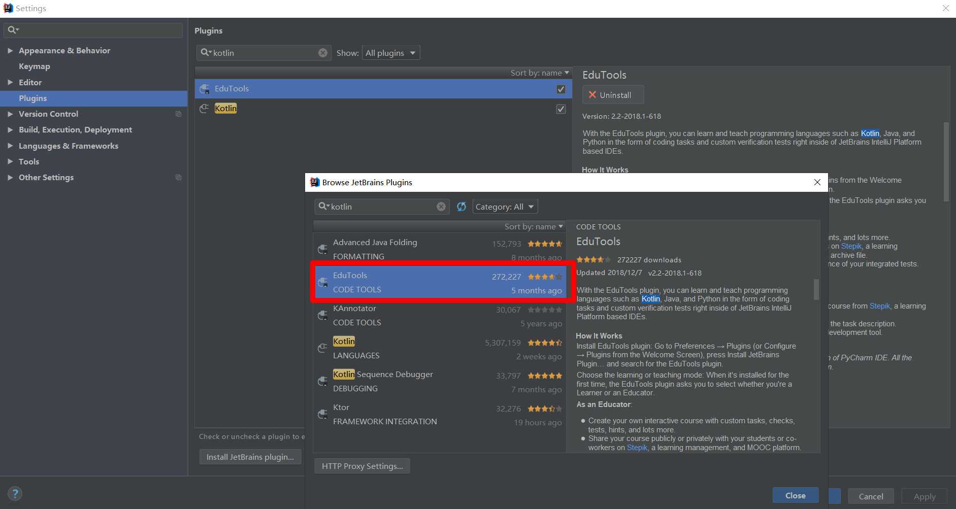
Task: Expand the Version Control node
Action: click(x=10, y=114)
